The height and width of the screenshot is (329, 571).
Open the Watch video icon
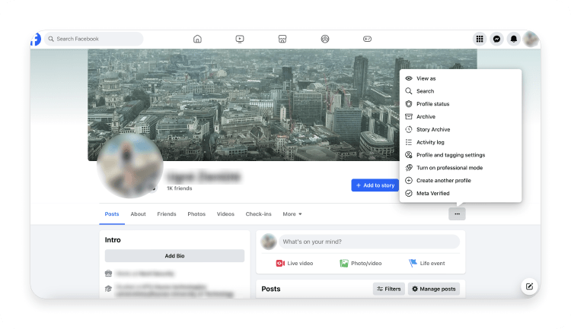(x=240, y=39)
